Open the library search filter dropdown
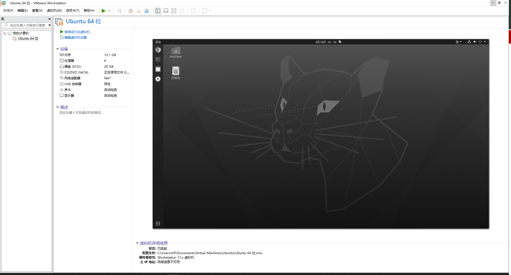Image resolution: width=511 pixels, height=275 pixels. point(50,25)
